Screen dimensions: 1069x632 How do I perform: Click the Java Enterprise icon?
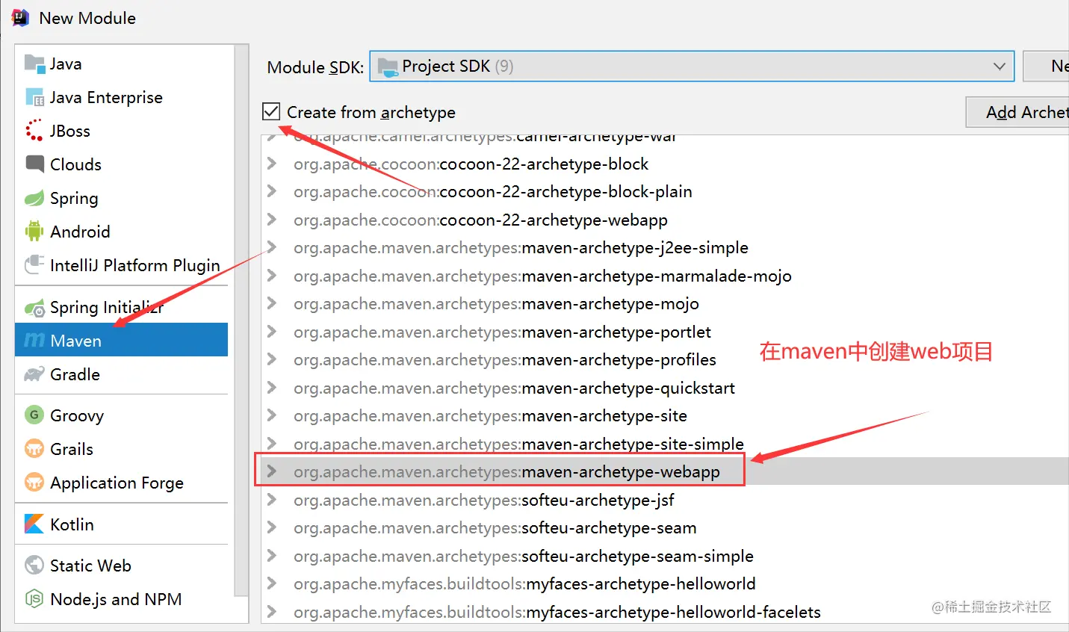pyautogui.click(x=34, y=98)
